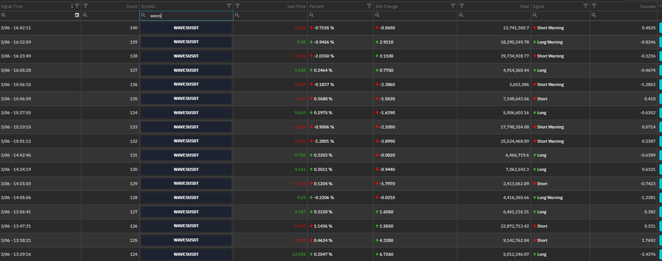Sort by the Total column header

click(x=524, y=6)
